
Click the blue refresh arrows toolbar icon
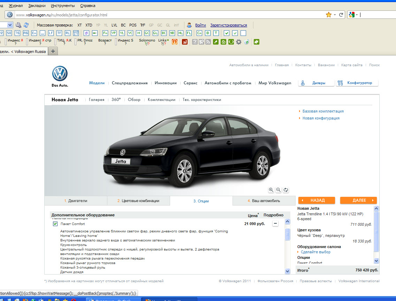pyautogui.click(x=26, y=25)
